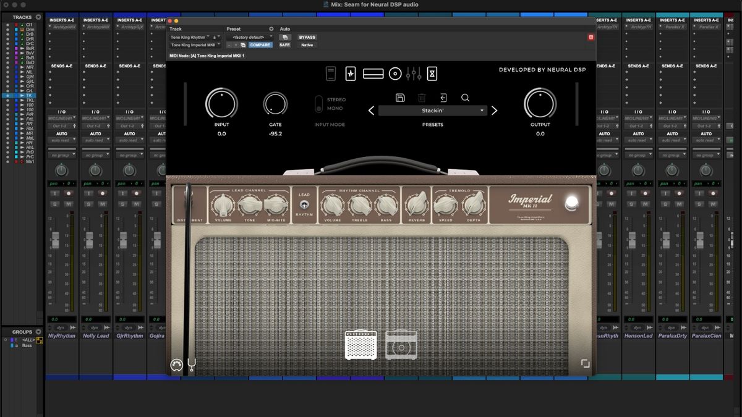Adjust the REVERB knob on the amp
This screenshot has height=417, width=742.
click(416, 204)
